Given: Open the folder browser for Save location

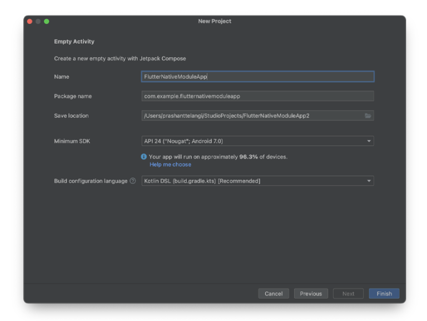Looking at the screenshot, I should pos(368,116).
